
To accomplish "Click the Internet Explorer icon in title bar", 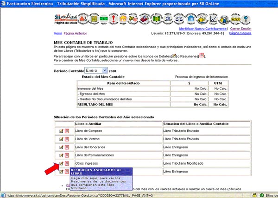I will 3,4.
